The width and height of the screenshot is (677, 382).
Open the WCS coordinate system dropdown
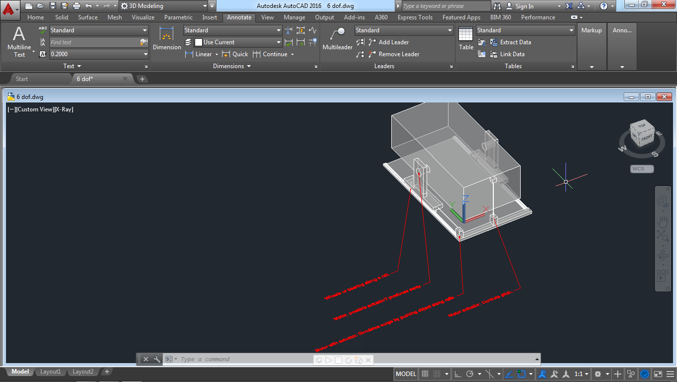click(642, 169)
